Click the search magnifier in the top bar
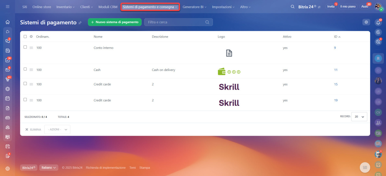The width and height of the screenshot is (386, 176). pyautogui.click(x=293, y=7)
